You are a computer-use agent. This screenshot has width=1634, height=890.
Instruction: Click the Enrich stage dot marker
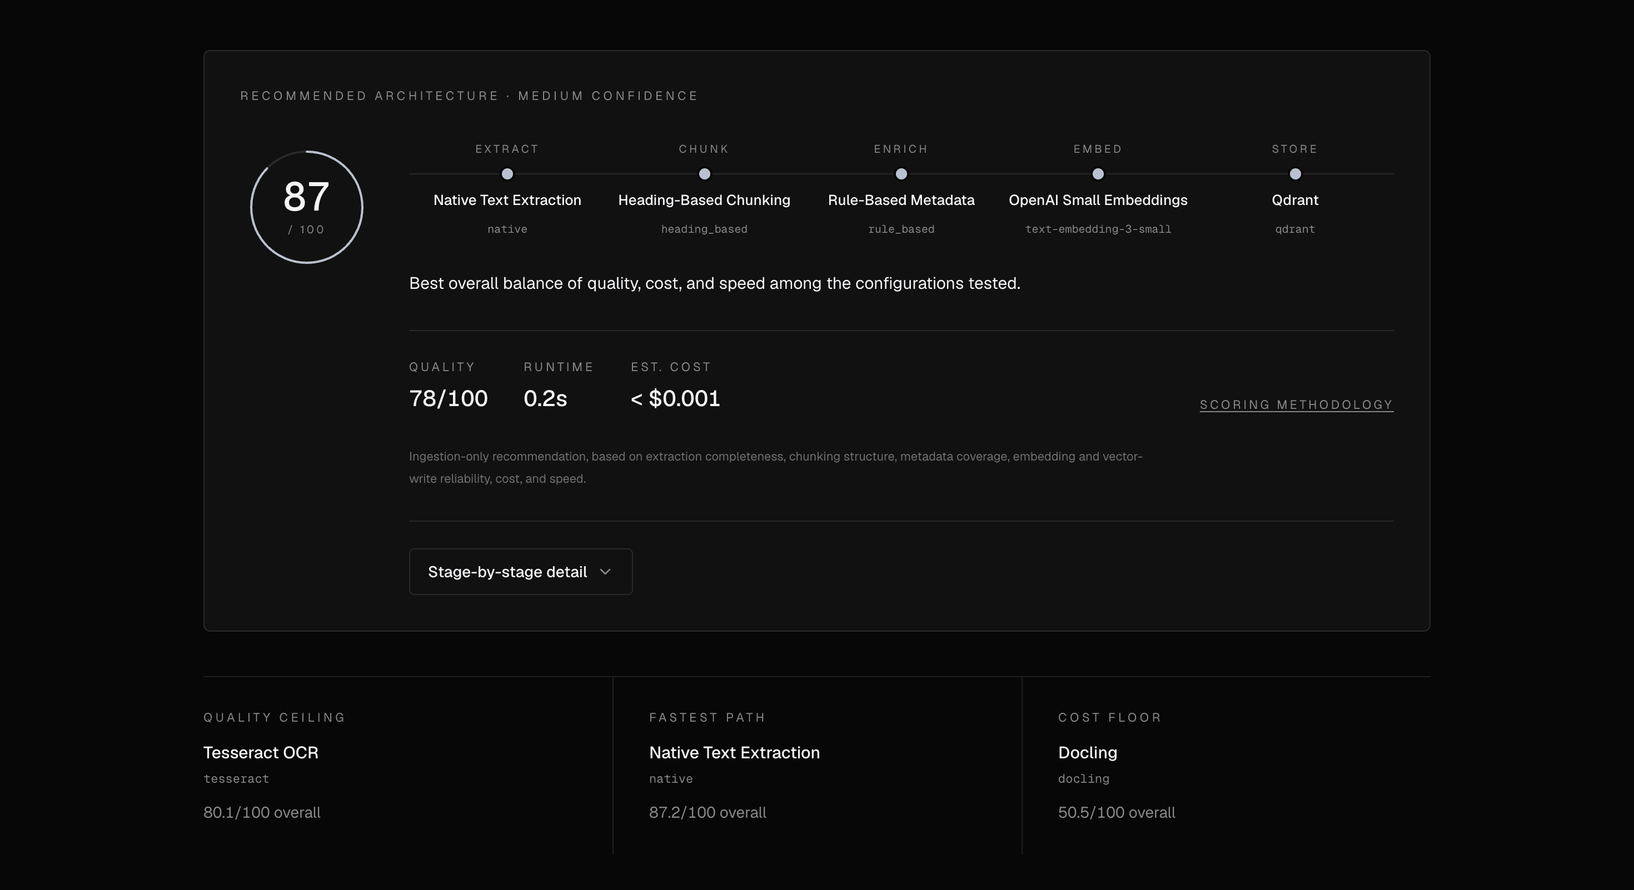pyautogui.click(x=901, y=174)
